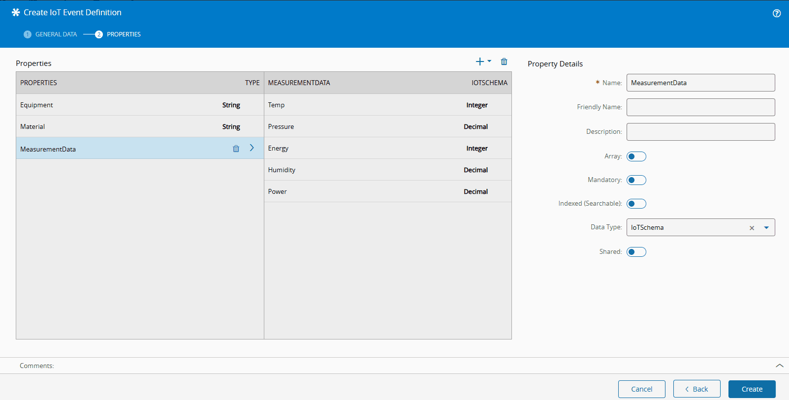Delete the MeasurementData row via trash icon
Screen dimensions: 789x400
pos(236,149)
